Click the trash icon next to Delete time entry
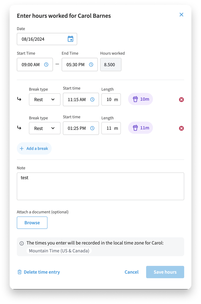 tap(20, 272)
